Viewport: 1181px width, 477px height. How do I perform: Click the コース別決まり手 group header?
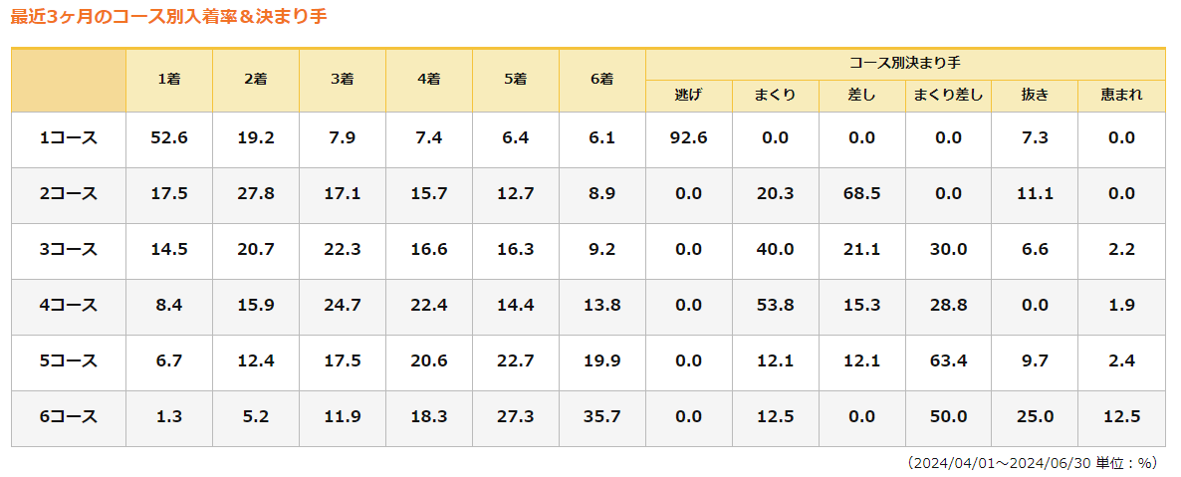(x=904, y=62)
